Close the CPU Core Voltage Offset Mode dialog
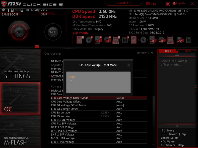198x148 pixels. coord(129,65)
